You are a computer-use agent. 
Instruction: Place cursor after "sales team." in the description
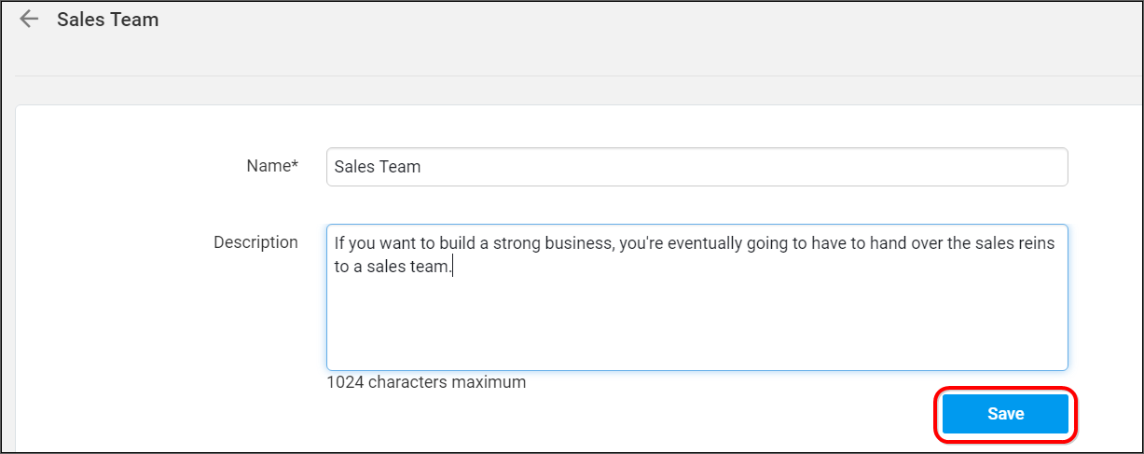pos(453,268)
